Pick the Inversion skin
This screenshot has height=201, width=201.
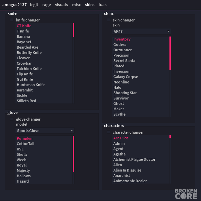click(141, 71)
